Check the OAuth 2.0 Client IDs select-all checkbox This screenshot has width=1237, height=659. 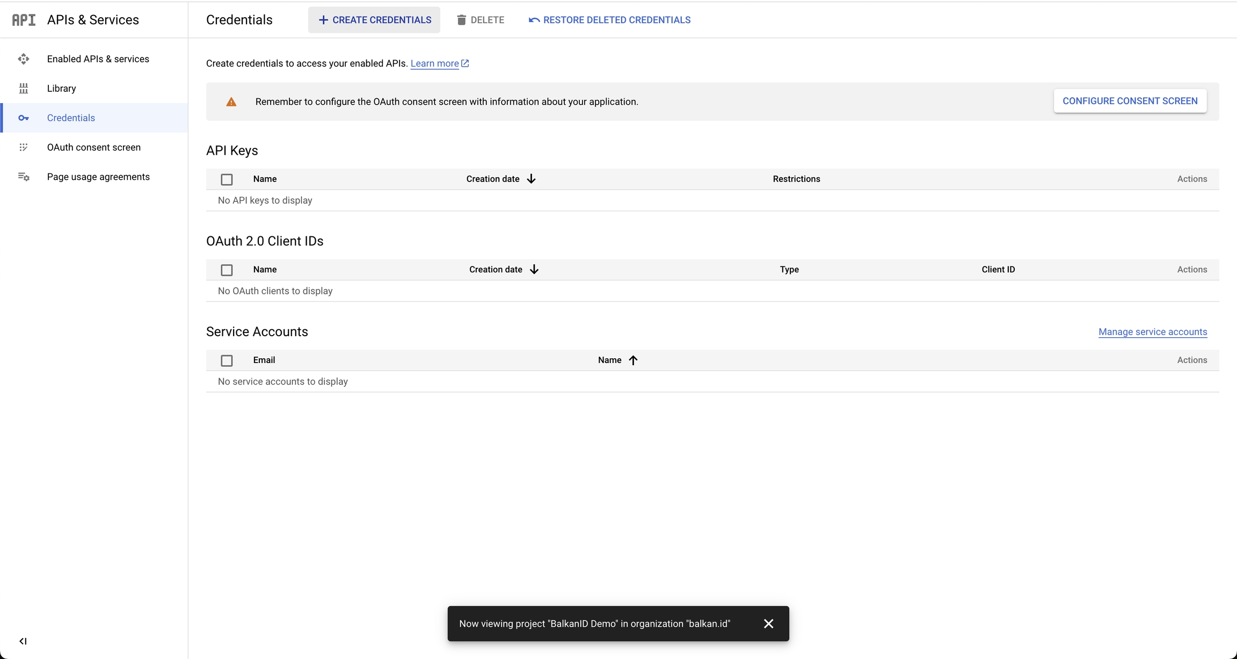(x=227, y=270)
